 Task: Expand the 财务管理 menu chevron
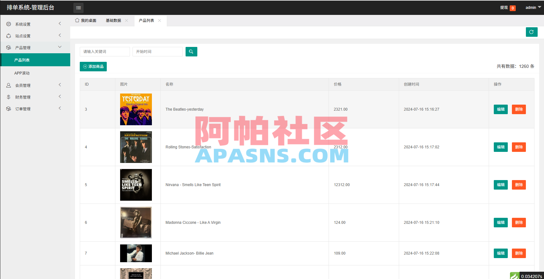point(60,97)
